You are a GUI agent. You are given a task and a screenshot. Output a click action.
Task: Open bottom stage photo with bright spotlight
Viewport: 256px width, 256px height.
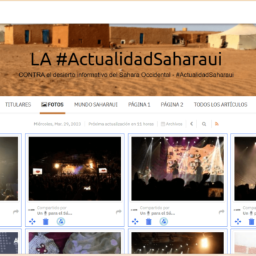[178, 242]
